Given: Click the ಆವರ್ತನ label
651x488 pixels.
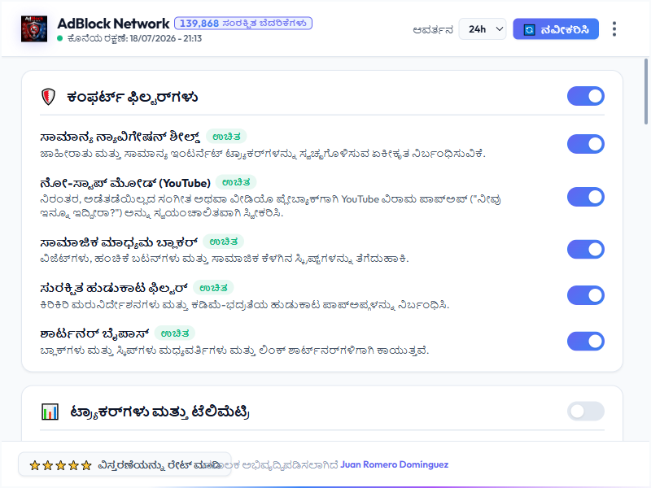Looking at the screenshot, I should point(433,30).
